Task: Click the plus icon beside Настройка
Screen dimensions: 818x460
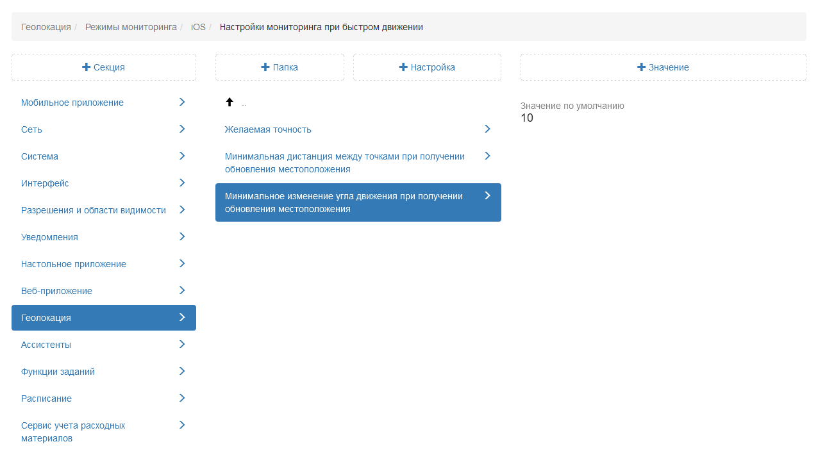Action: coord(403,67)
